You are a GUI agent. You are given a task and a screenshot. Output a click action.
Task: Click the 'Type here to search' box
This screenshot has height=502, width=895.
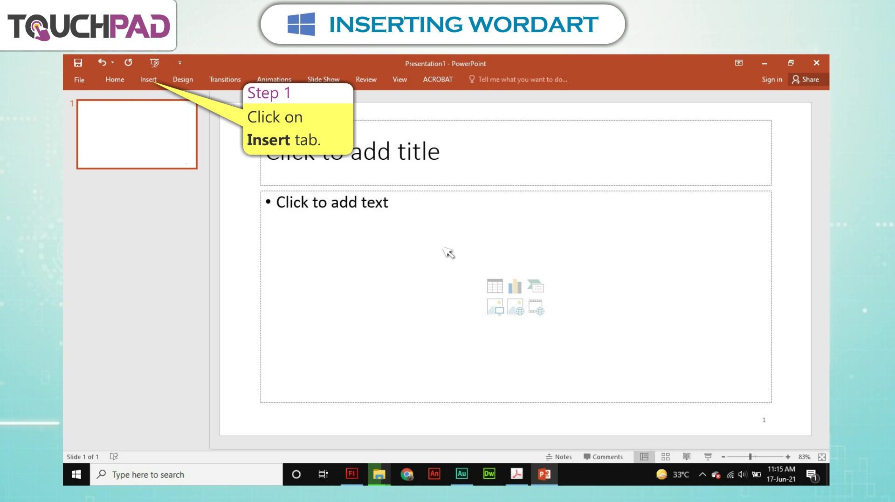coord(186,474)
